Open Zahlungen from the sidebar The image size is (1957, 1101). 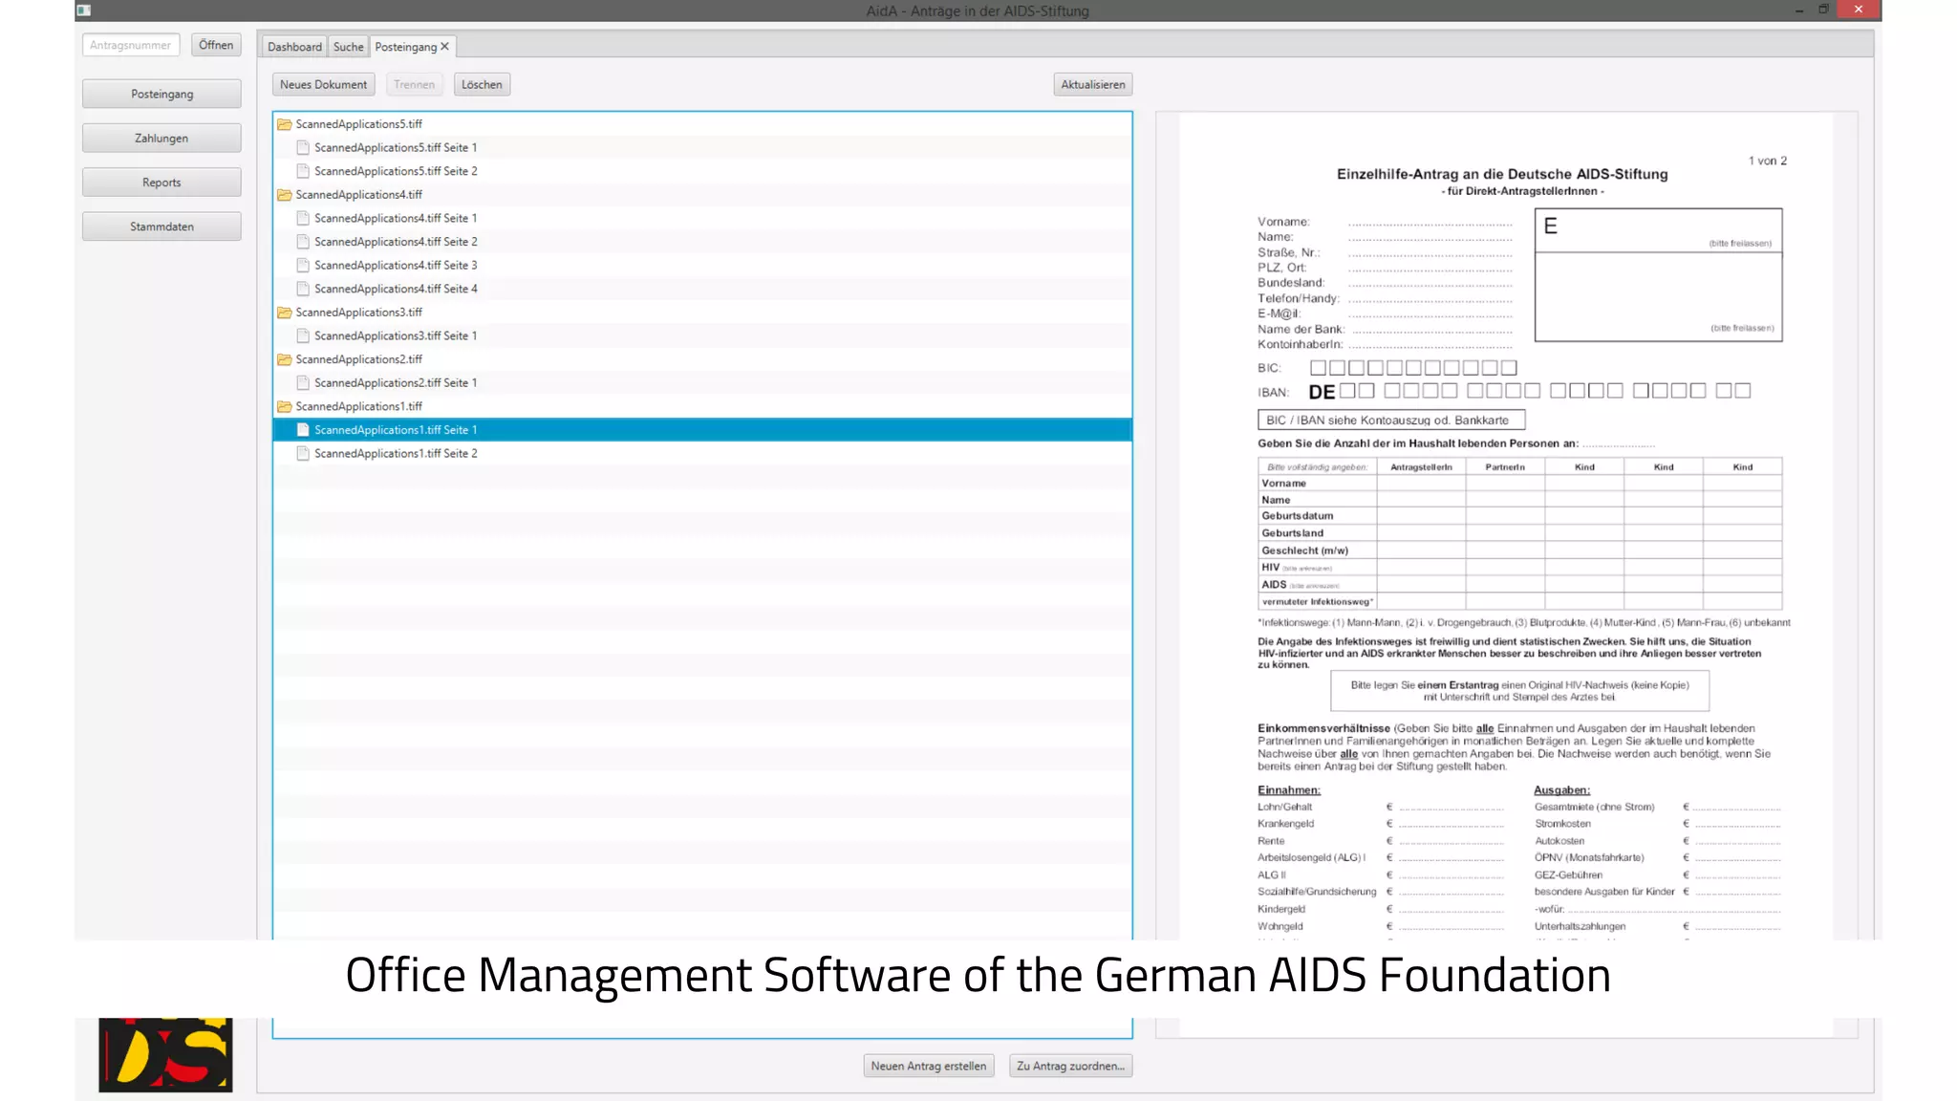[x=161, y=139]
